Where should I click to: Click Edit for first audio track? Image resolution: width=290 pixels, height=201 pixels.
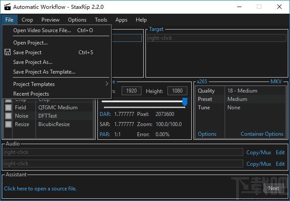[280, 153]
